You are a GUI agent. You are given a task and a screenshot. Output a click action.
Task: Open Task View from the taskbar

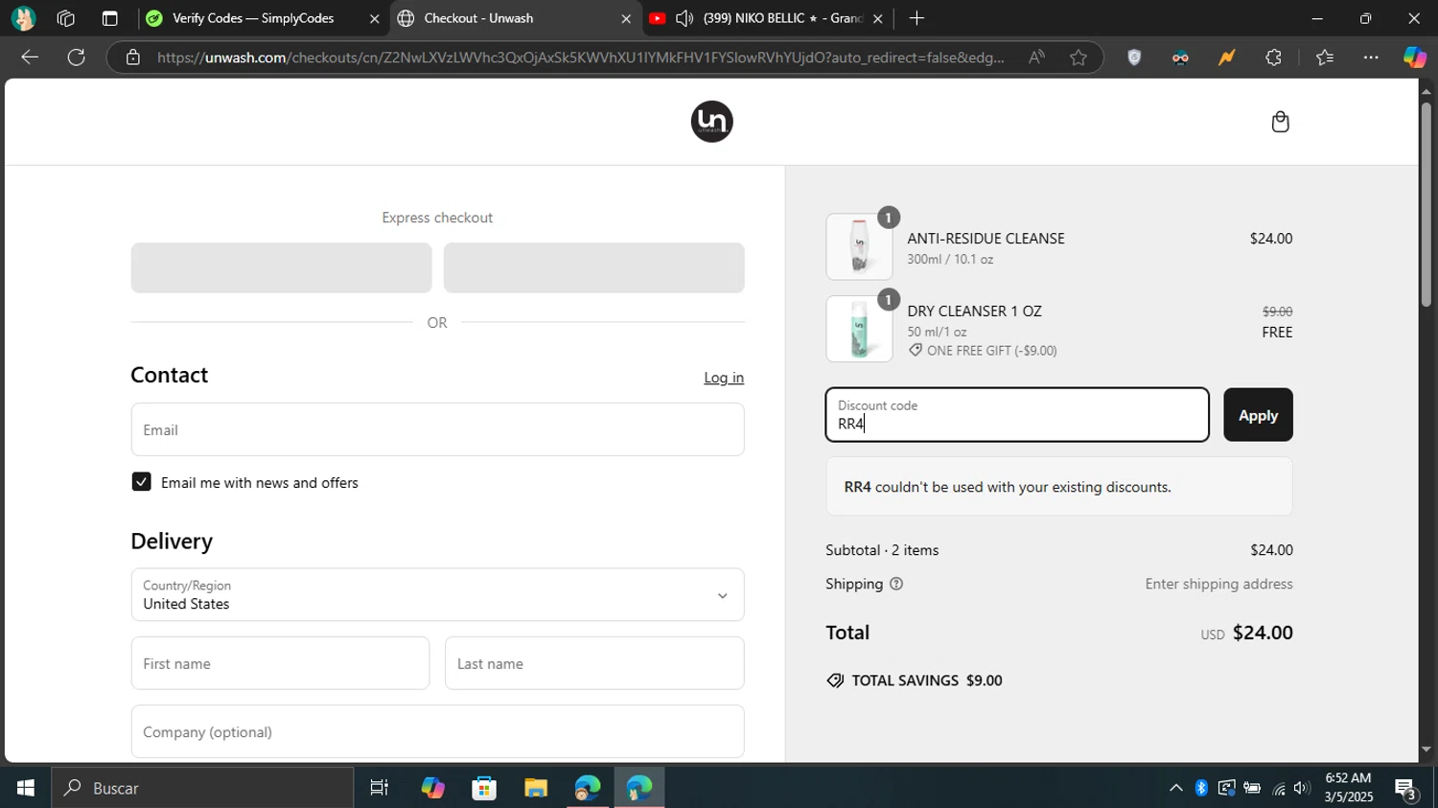pos(380,788)
